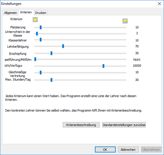Click the Klassenlehrer slider handle
This screenshot has height=155, width=164.
tap(41, 39)
